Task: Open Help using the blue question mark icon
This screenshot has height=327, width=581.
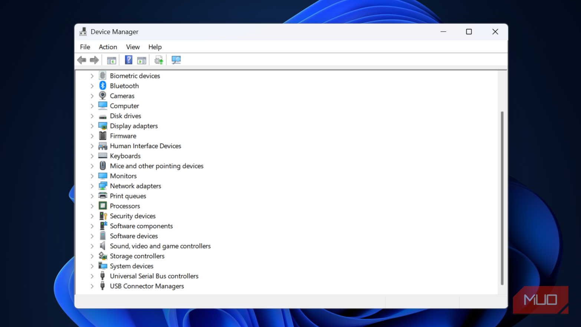Action: tap(128, 60)
